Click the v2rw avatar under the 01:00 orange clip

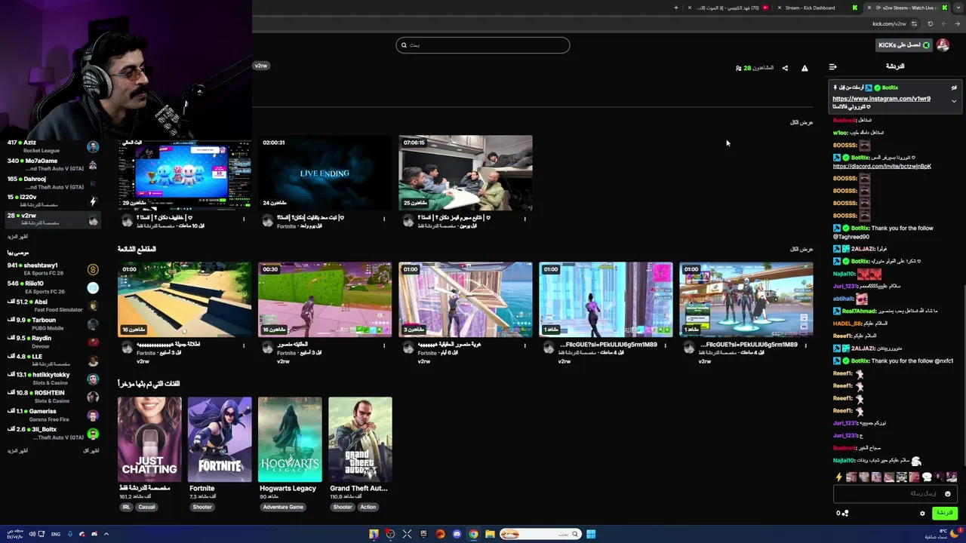pyautogui.click(x=127, y=348)
